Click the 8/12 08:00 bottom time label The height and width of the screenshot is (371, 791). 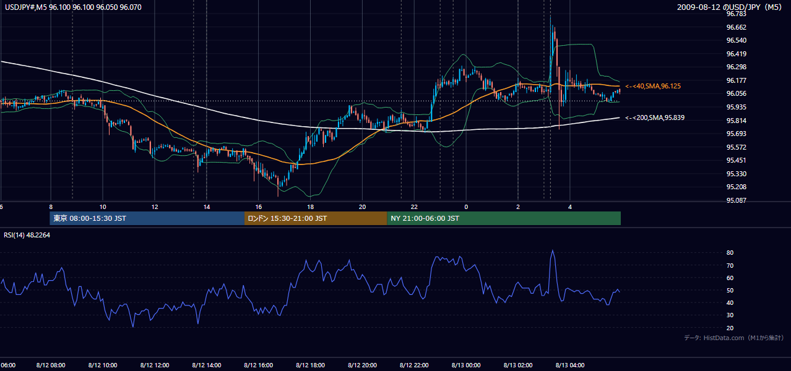tap(51, 365)
